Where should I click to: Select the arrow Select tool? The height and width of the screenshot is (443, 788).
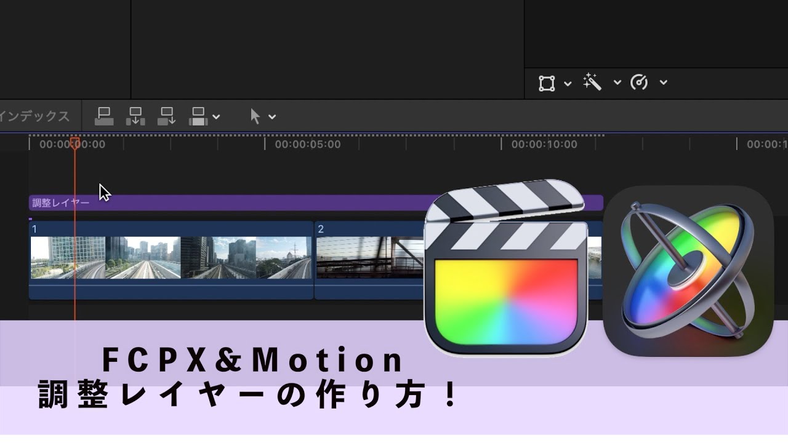pos(255,116)
